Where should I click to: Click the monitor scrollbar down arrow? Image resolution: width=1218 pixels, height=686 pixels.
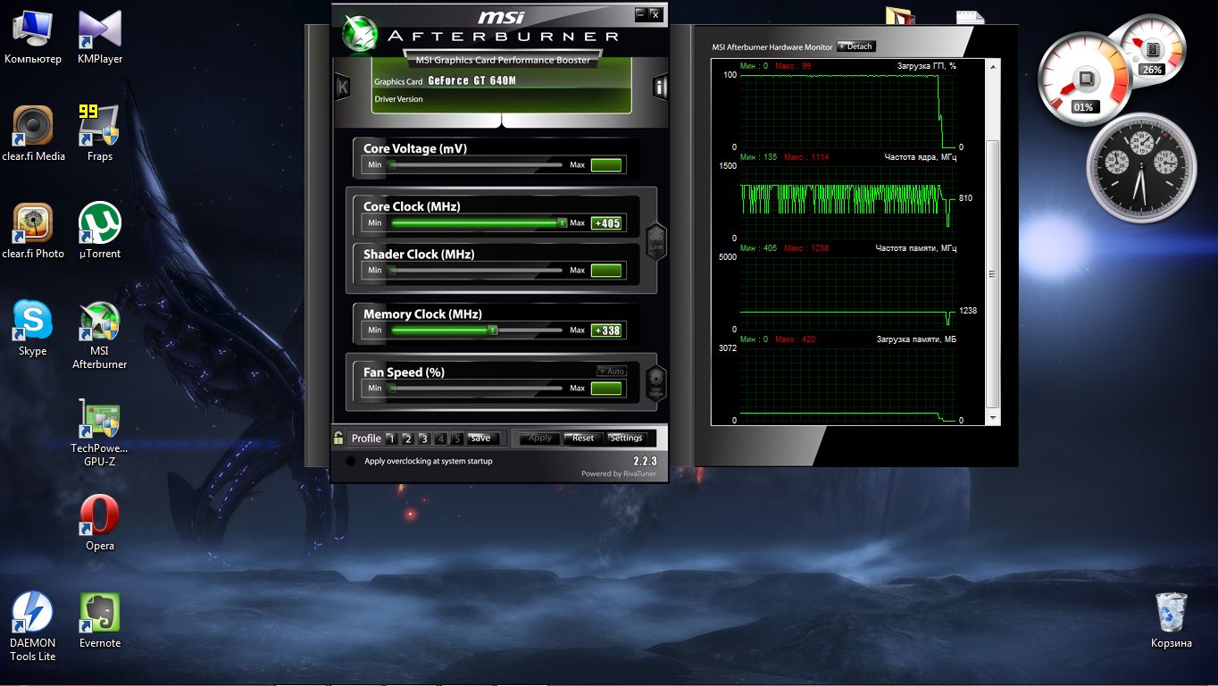click(x=993, y=418)
